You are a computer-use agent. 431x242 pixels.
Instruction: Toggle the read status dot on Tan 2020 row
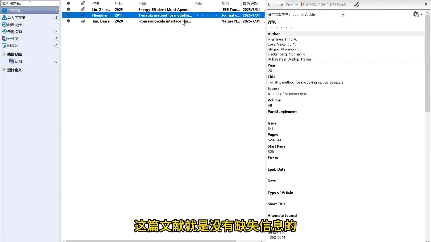(x=68, y=21)
